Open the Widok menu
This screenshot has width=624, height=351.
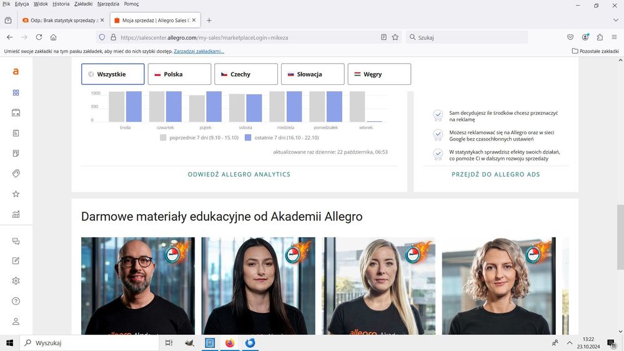[x=41, y=4]
